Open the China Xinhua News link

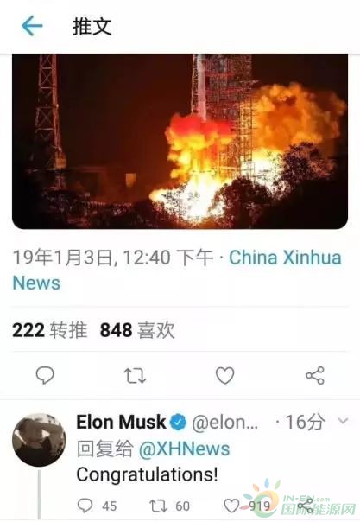(177, 270)
